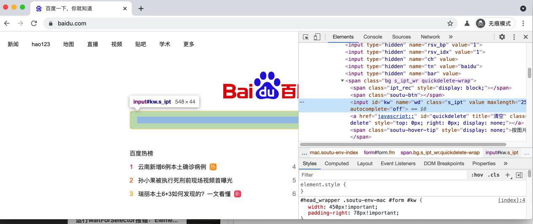Screen dimensions: 533x224
Task: Select the span class="ipt_rec" node
Action: point(431,88)
